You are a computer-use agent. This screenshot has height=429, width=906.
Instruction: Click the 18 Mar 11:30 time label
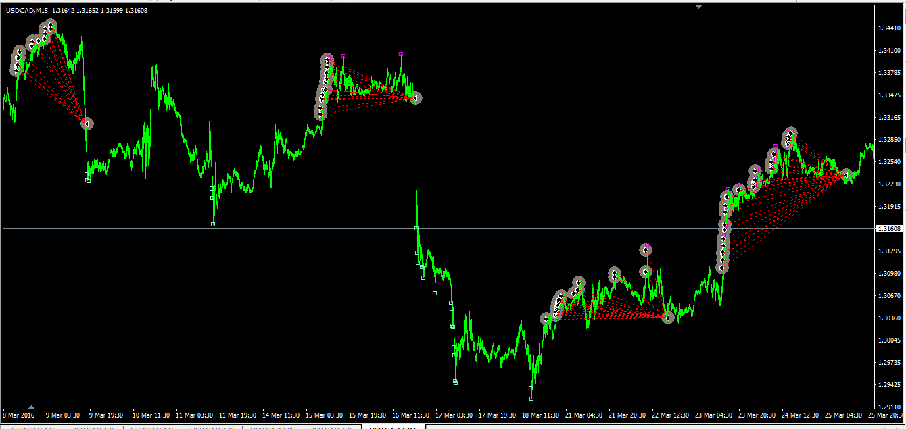[541, 415]
